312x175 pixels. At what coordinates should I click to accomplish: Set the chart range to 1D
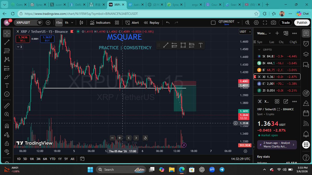tap(19, 159)
